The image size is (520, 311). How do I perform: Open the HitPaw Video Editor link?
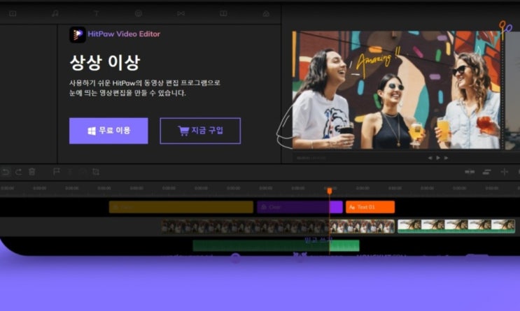(124, 34)
